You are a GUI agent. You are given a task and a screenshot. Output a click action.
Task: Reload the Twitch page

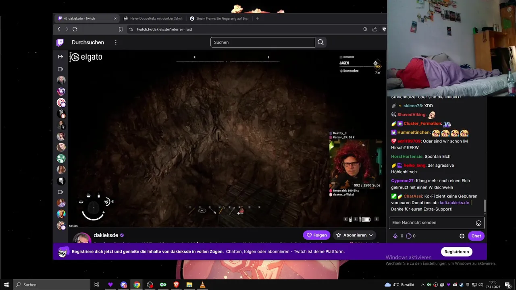[x=75, y=29]
